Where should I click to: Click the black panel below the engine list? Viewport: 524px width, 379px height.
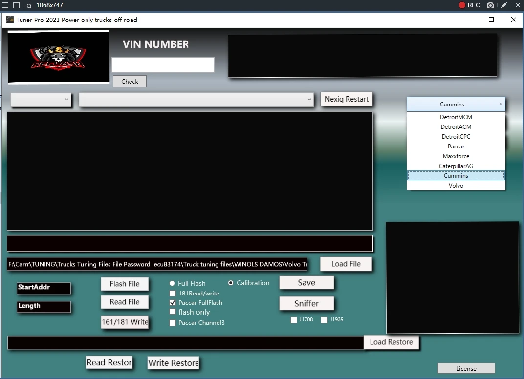click(x=453, y=277)
